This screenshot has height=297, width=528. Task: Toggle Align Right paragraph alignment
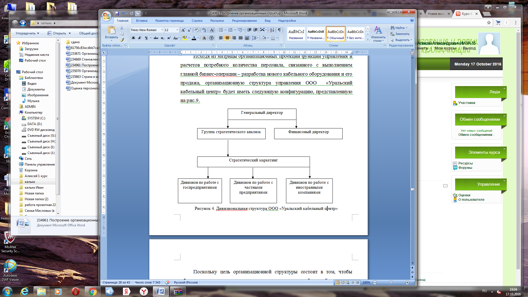point(234,38)
